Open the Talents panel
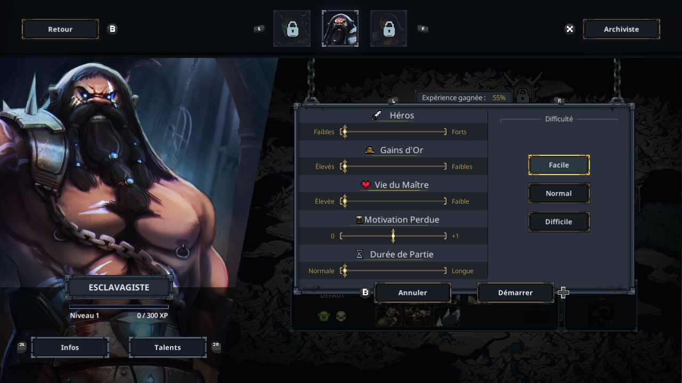Screen dimensions: 682x383 (x=168, y=347)
